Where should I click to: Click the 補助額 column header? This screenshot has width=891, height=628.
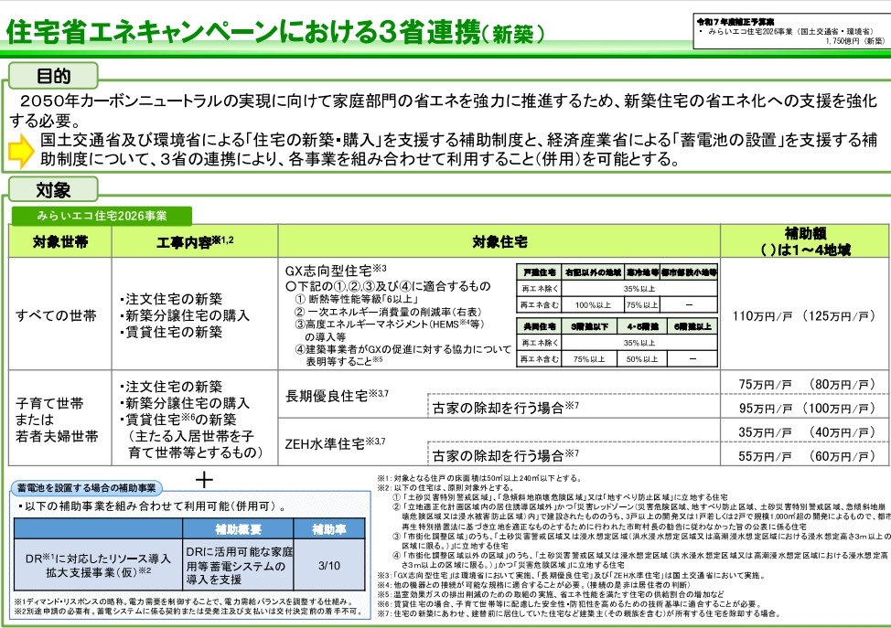coord(805,241)
